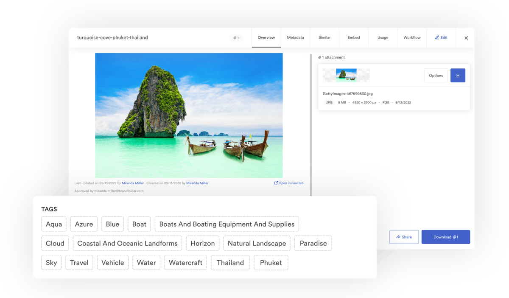This screenshot has width=509, height=298.
Task: Click the paperclip icon next to 1 attachment
Action: [x=321, y=57]
